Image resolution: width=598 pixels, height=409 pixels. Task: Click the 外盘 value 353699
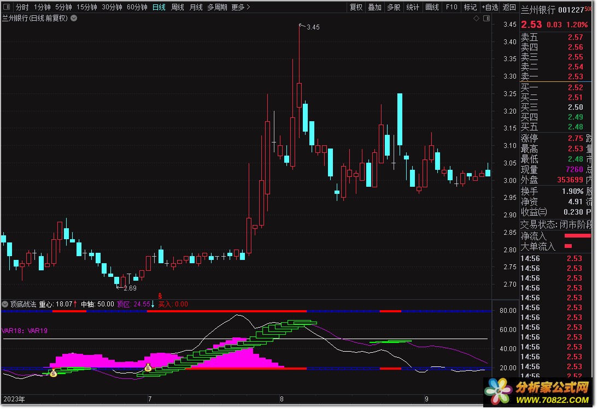click(x=570, y=180)
